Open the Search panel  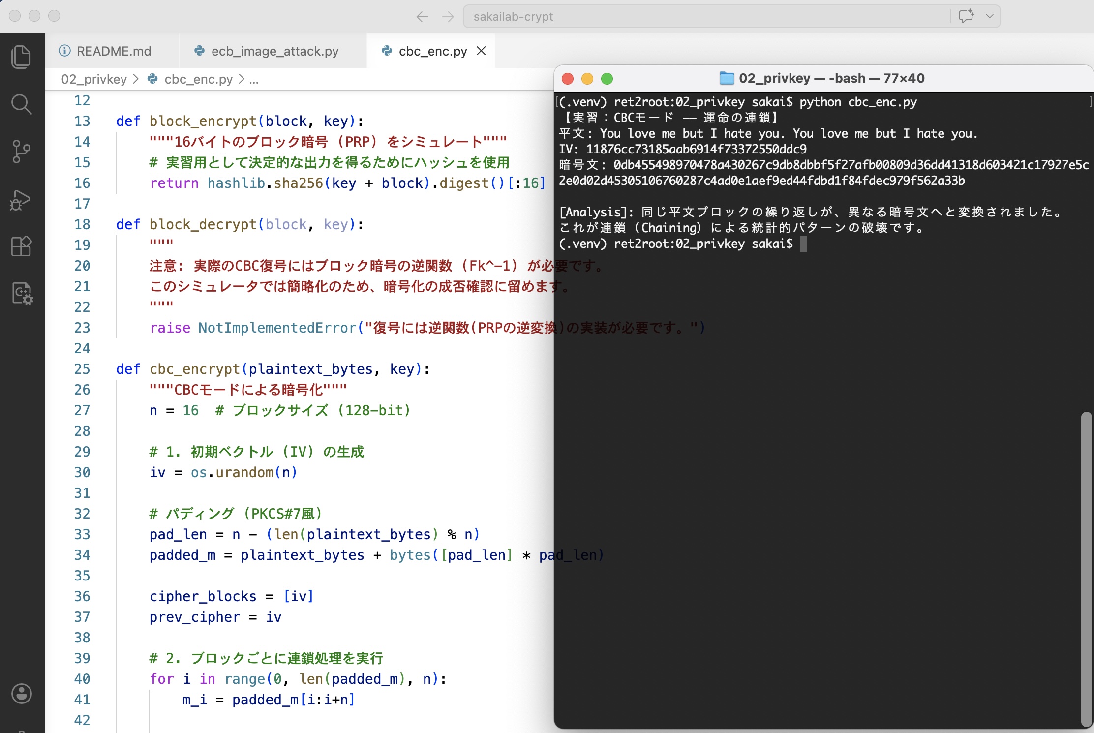pyautogui.click(x=21, y=104)
